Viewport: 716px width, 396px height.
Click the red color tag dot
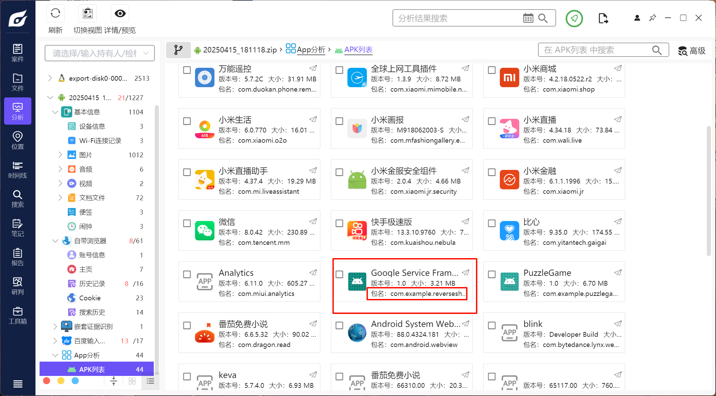tap(47, 381)
